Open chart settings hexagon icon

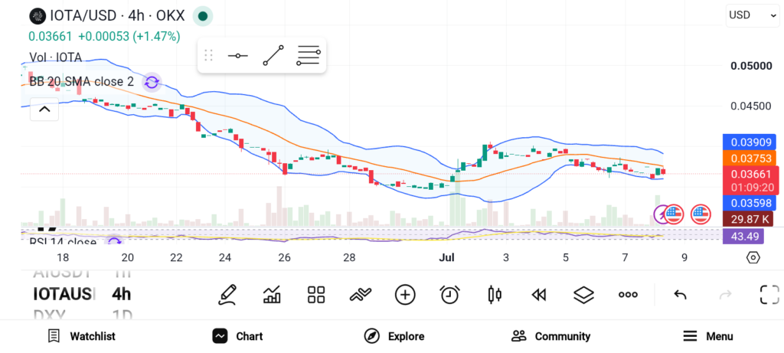(753, 257)
